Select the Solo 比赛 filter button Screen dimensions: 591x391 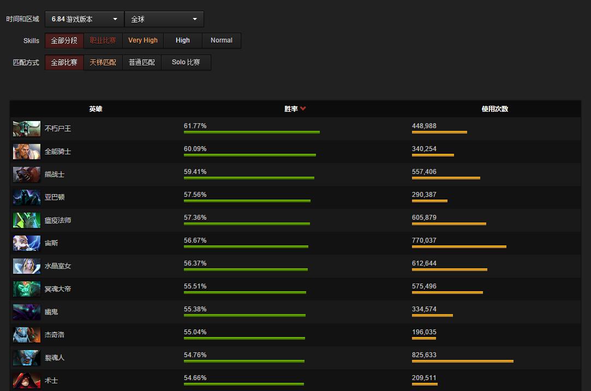point(186,62)
